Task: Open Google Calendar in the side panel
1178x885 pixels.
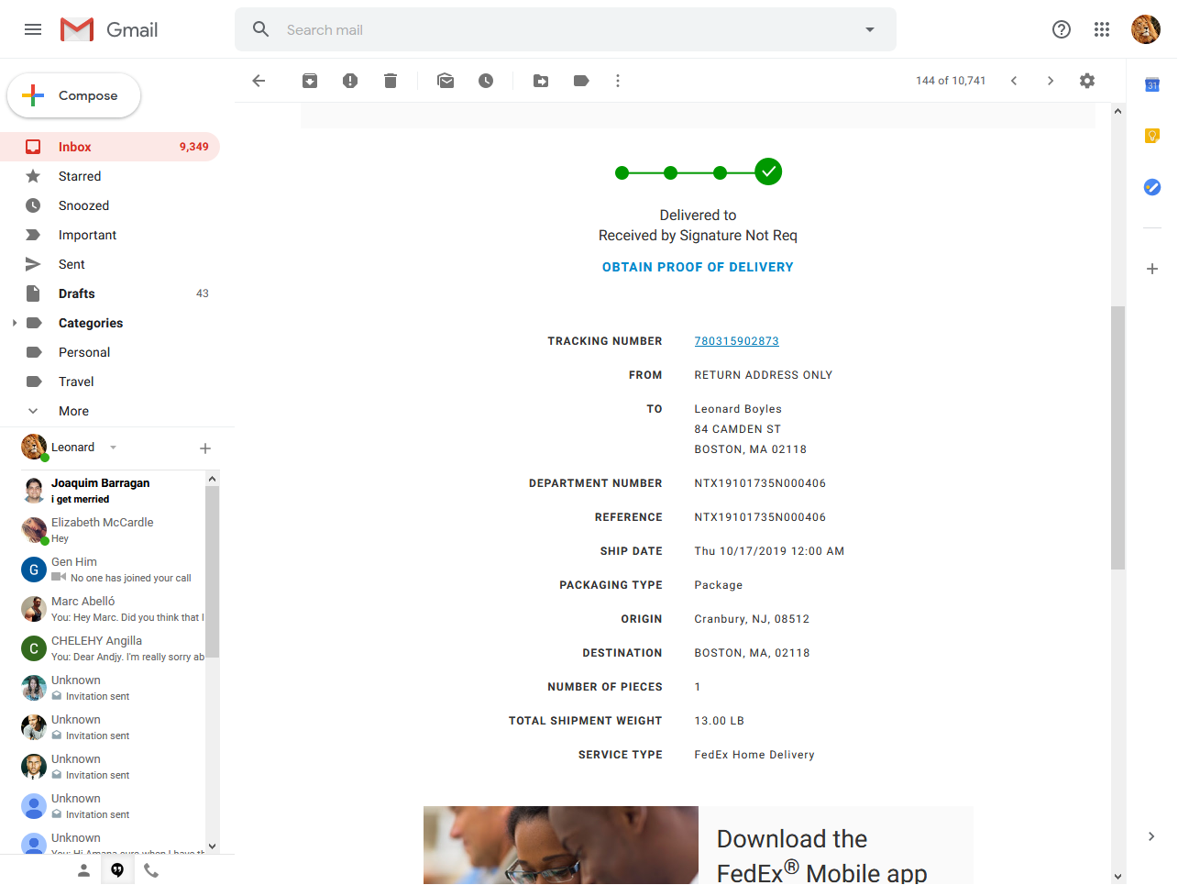Action: 1152,85
